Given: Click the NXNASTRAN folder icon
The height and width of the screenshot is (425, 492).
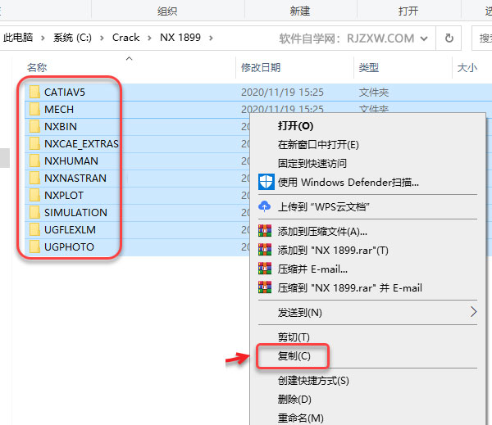Looking at the screenshot, I should click(34, 178).
